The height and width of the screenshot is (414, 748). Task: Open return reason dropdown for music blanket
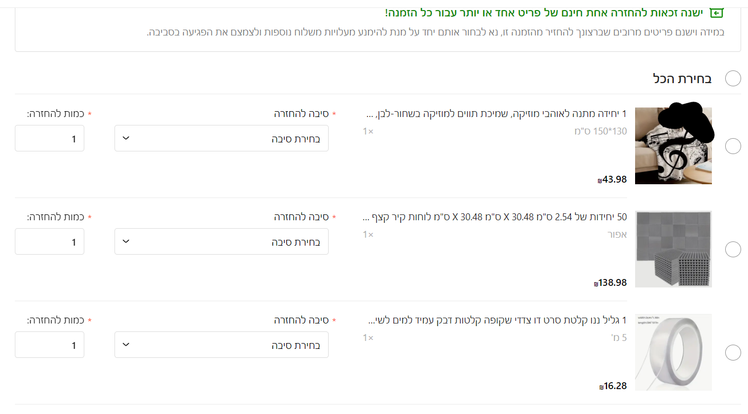(222, 139)
